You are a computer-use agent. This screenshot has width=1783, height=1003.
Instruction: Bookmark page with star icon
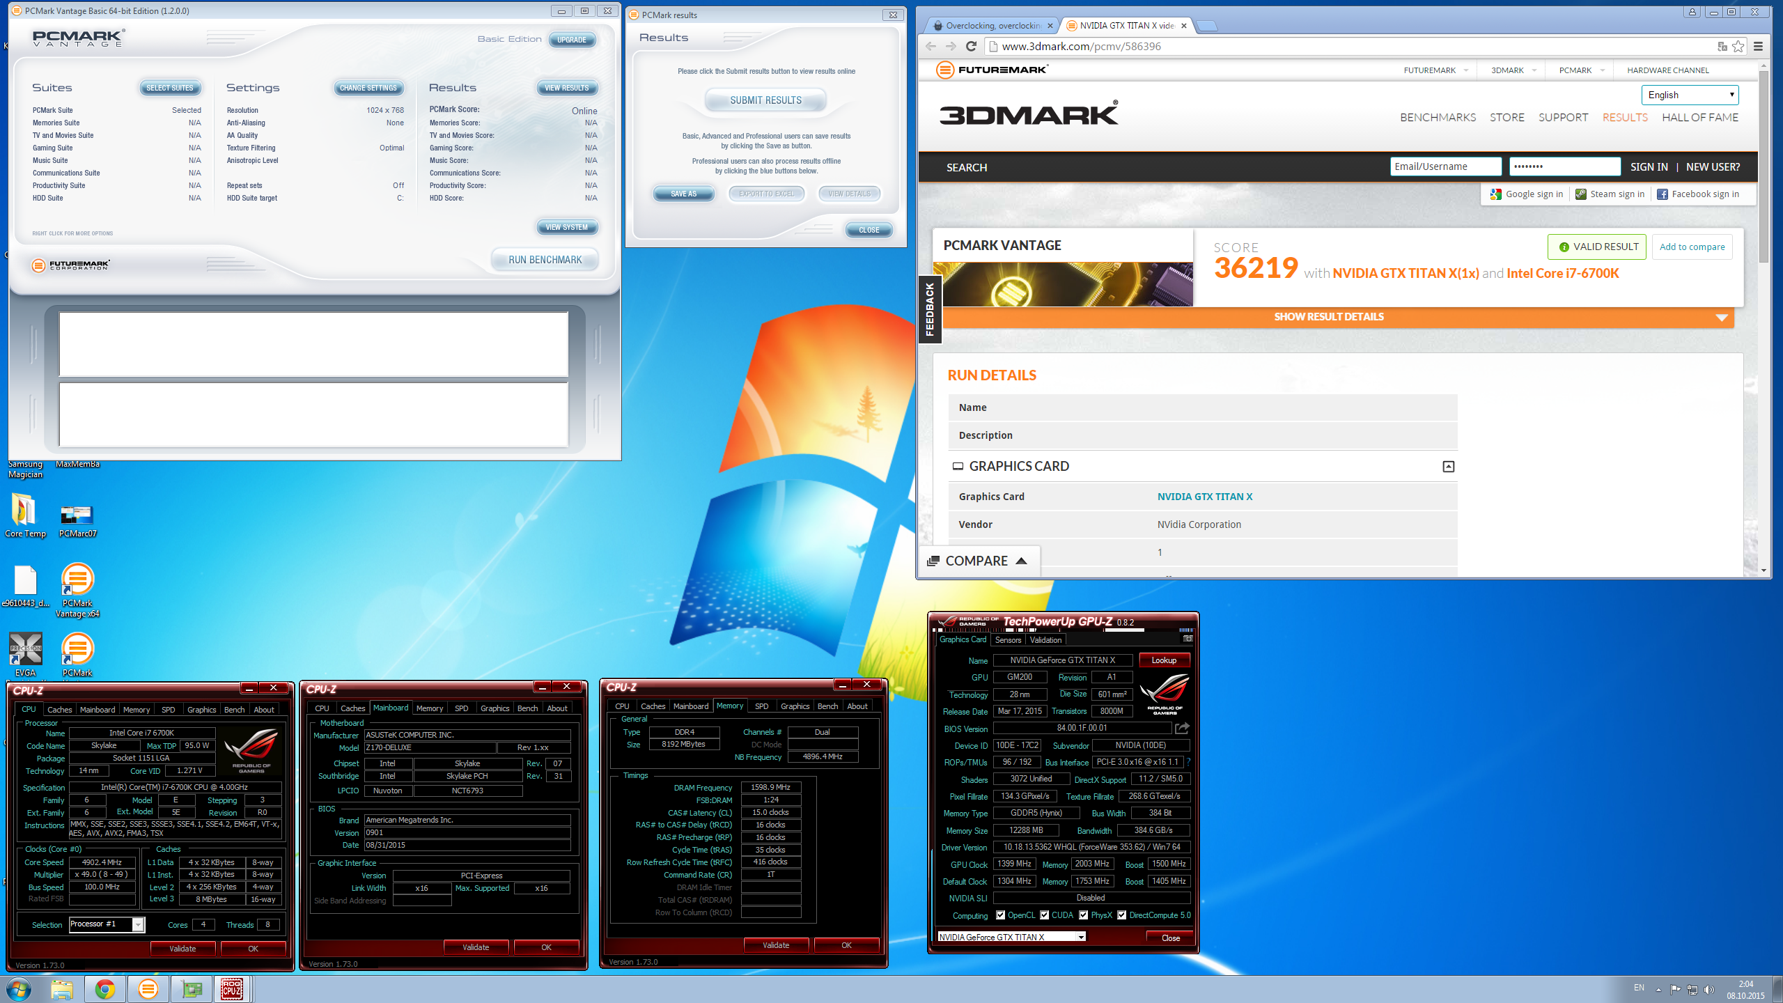click(1738, 47)
